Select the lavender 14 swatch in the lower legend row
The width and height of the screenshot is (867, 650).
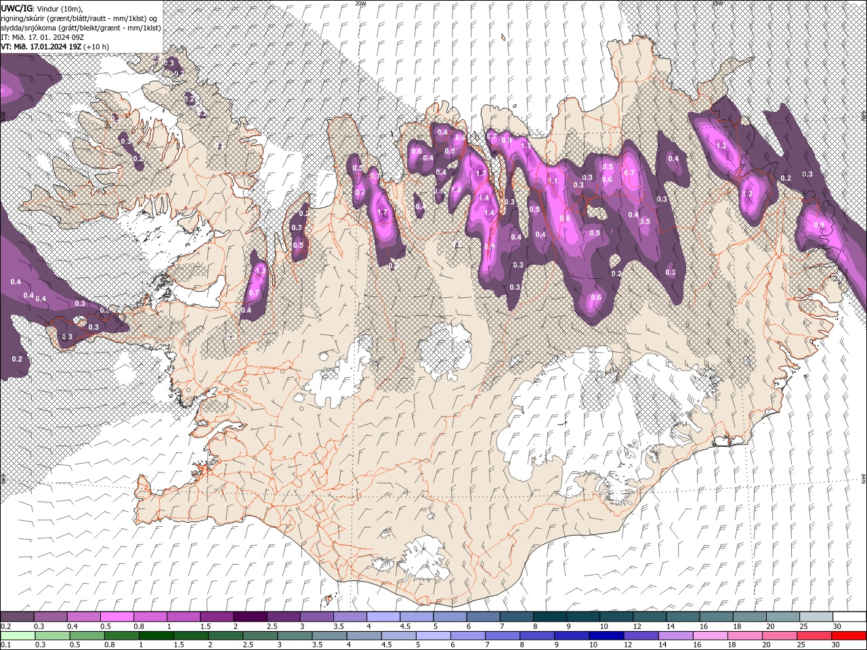[676, 635]
